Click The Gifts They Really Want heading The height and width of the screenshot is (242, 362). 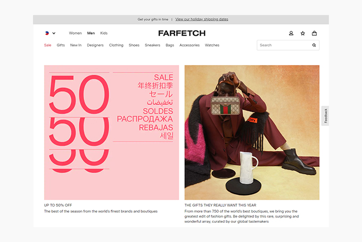(x=220, y=205)
